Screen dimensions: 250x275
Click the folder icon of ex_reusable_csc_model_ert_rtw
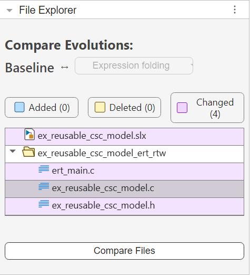[x=28, y=152]
